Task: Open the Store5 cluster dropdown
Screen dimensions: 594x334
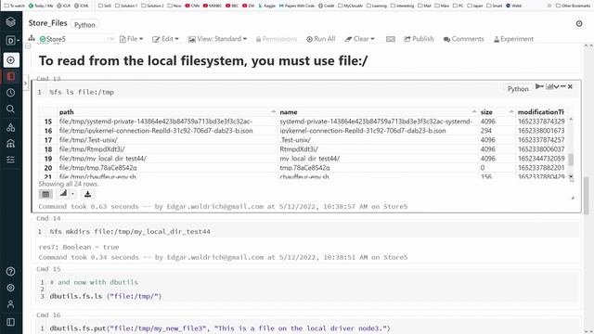Action: pyautogui.click(x=76, y=39)
